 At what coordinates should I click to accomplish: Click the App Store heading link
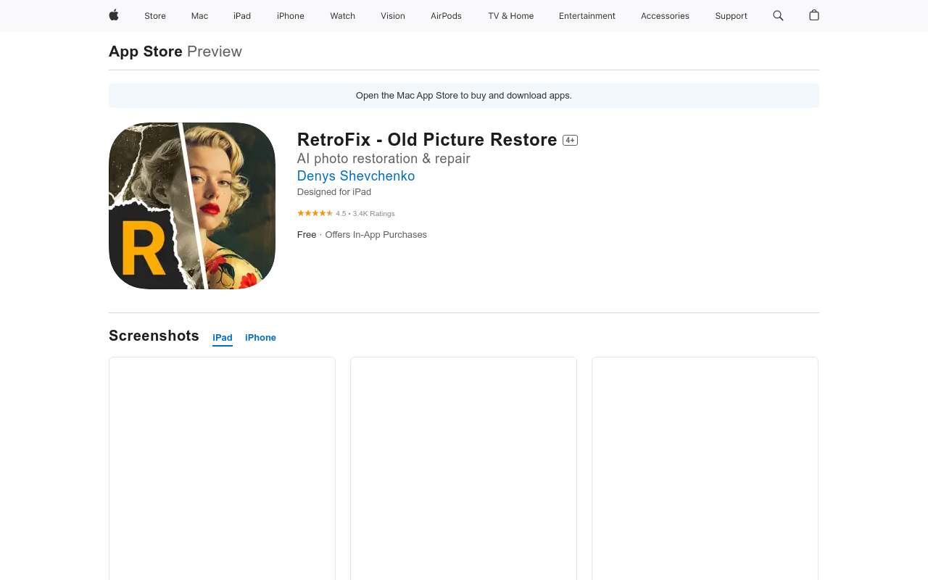(x=146, y=51)
